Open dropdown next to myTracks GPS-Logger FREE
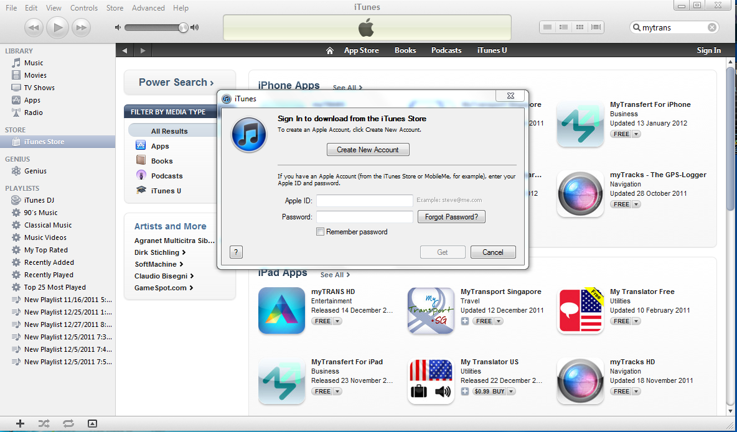 (x=636, y=205)
